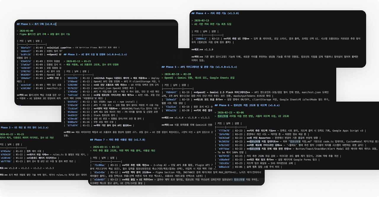The width and height of the screenshot is (379, 197).
Task: Select commit hash "ded1b15"
Action: pos(73,115)
